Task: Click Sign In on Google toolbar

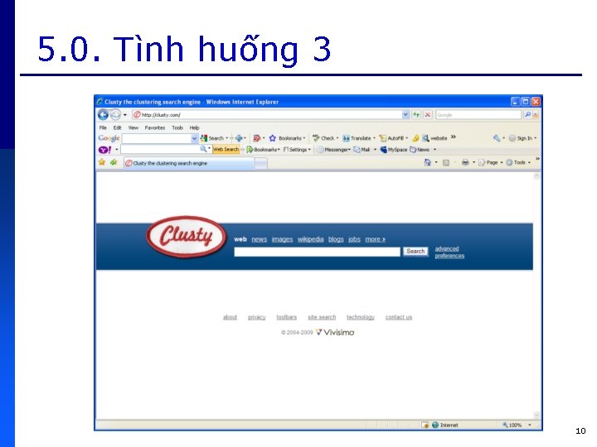Action: click(x=521, y=138)
